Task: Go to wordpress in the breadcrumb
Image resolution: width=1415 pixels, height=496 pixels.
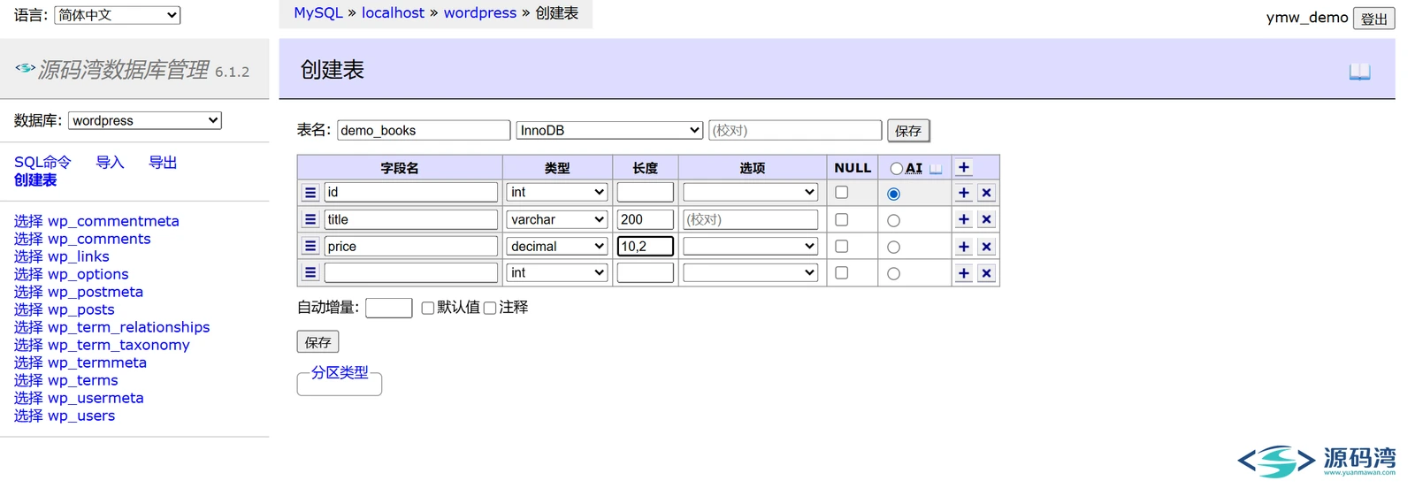Action: pyautogui.click(x=480, y=12)
